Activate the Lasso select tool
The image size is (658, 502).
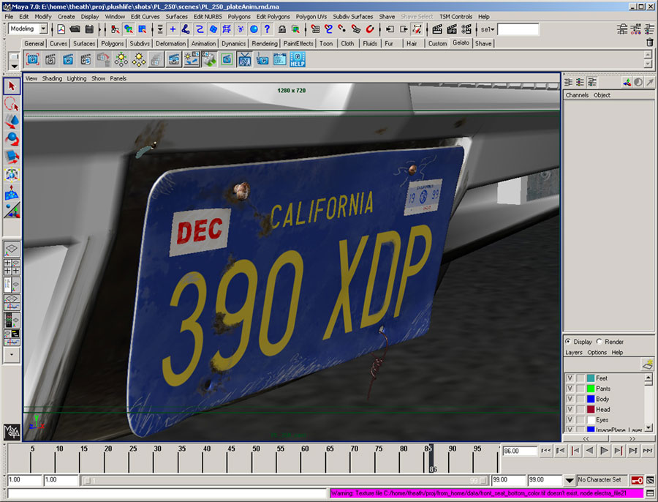12,104
